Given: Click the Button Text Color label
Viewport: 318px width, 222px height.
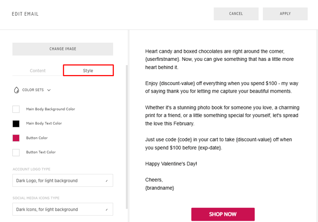Looking at the screenshot, I should coord(41,153).
